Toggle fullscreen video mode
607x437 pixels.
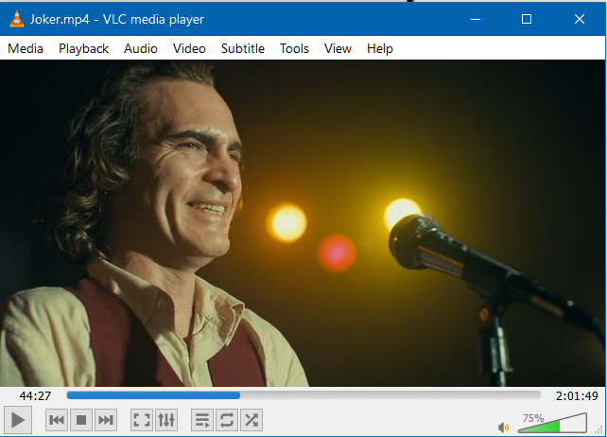[x=142, y=420]
